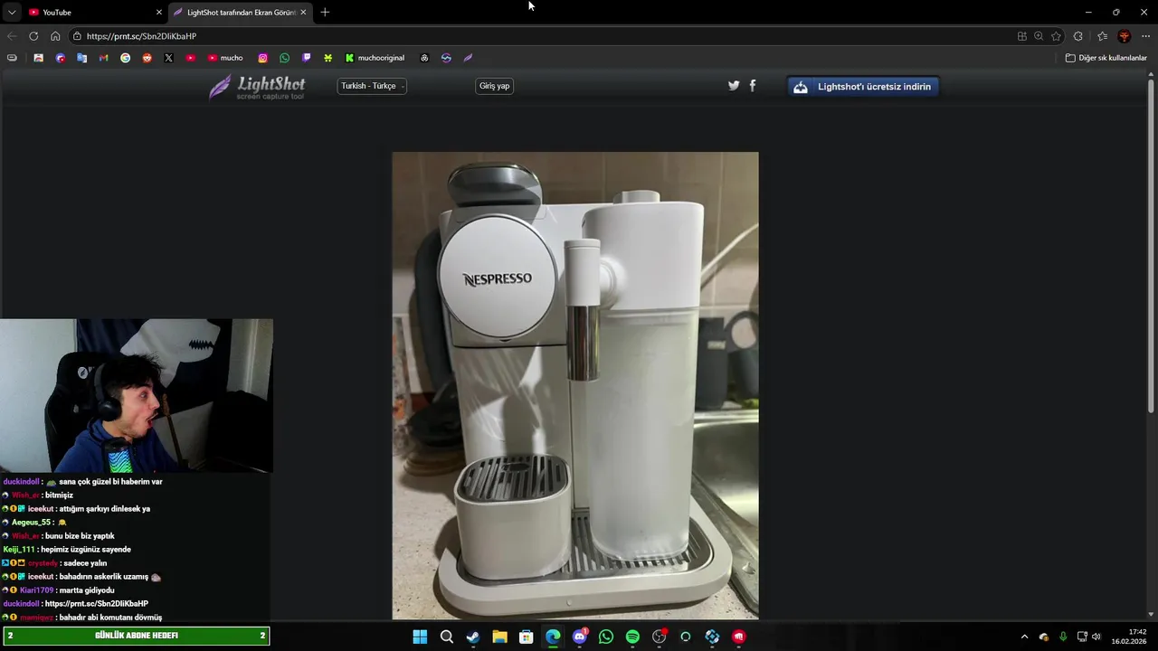1158x651 pixels.
Task: Click the zoom magnifier icon in address bar
Action: pyautogui.click(x=1039, y=36)
